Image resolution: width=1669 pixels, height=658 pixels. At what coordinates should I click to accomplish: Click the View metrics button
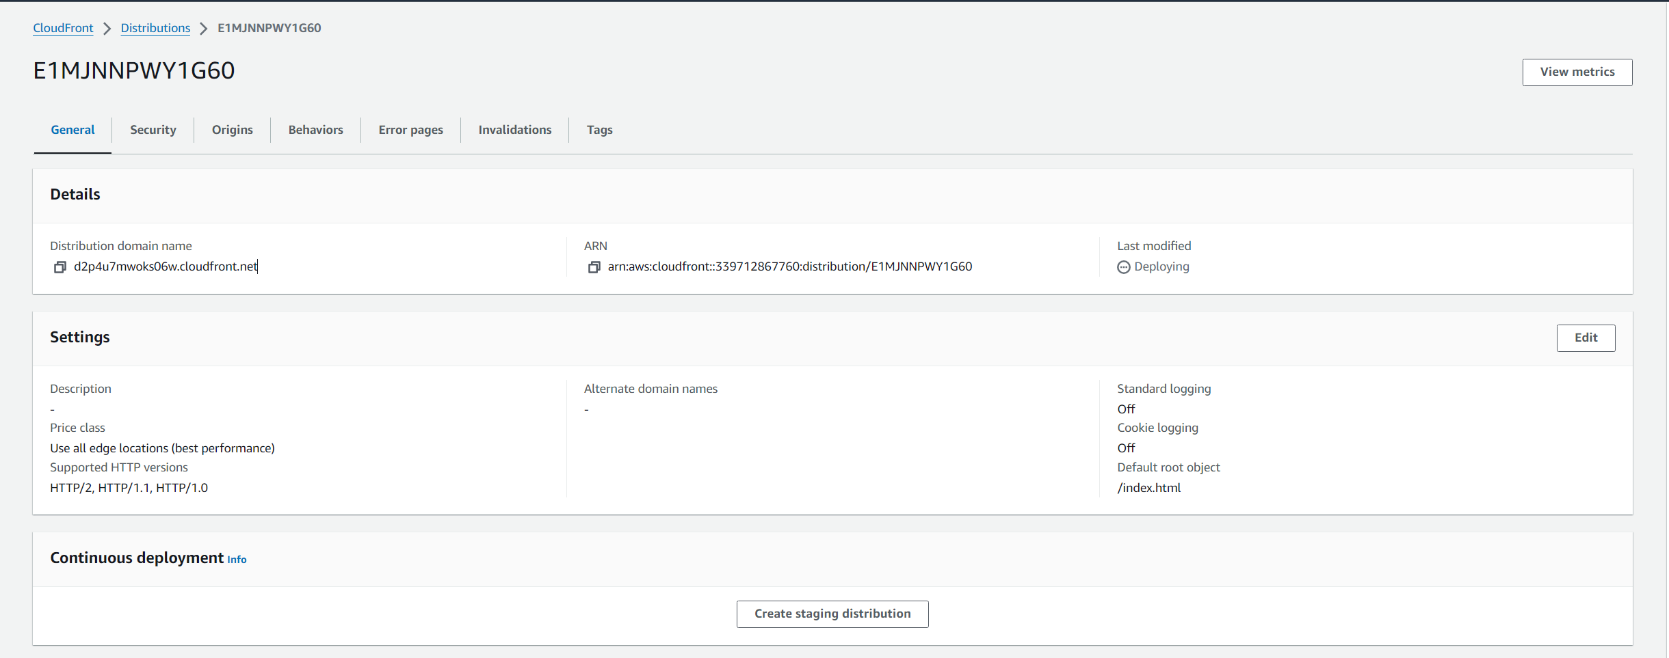1577,72
